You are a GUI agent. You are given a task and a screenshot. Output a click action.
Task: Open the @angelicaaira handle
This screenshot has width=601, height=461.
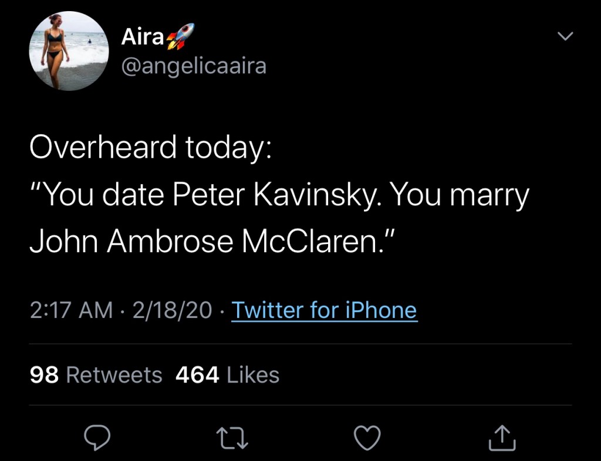pyautogui.click(x=194, y=66)
